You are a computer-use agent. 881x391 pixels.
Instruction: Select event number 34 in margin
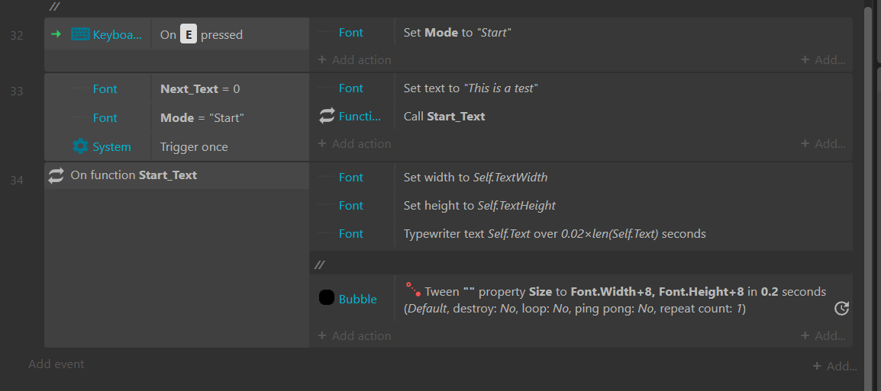tap(17, 180)
